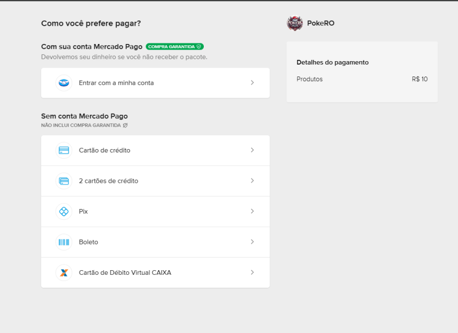Choose Pix as payment method
This screenshot has height=333, width=458.
click(84, 211)
